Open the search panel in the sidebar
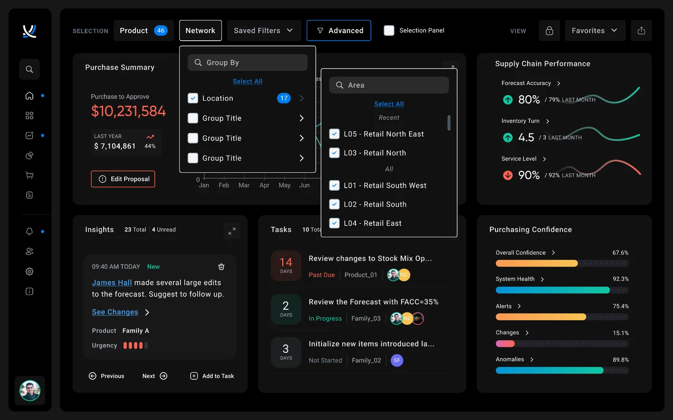The image size is (673, 420). pos(29,69)
